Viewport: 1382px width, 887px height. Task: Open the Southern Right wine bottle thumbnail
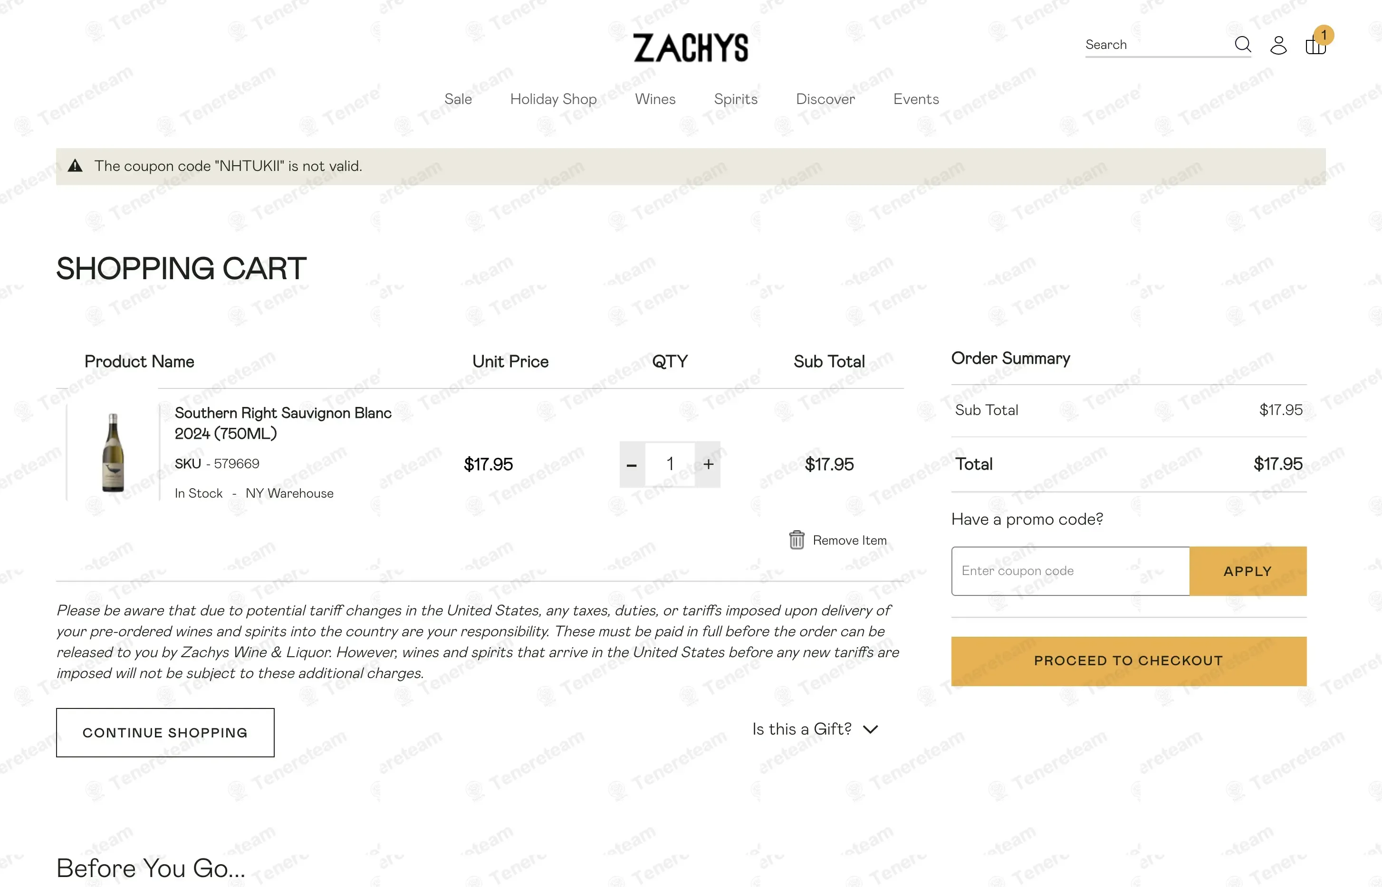pos(113,453)
